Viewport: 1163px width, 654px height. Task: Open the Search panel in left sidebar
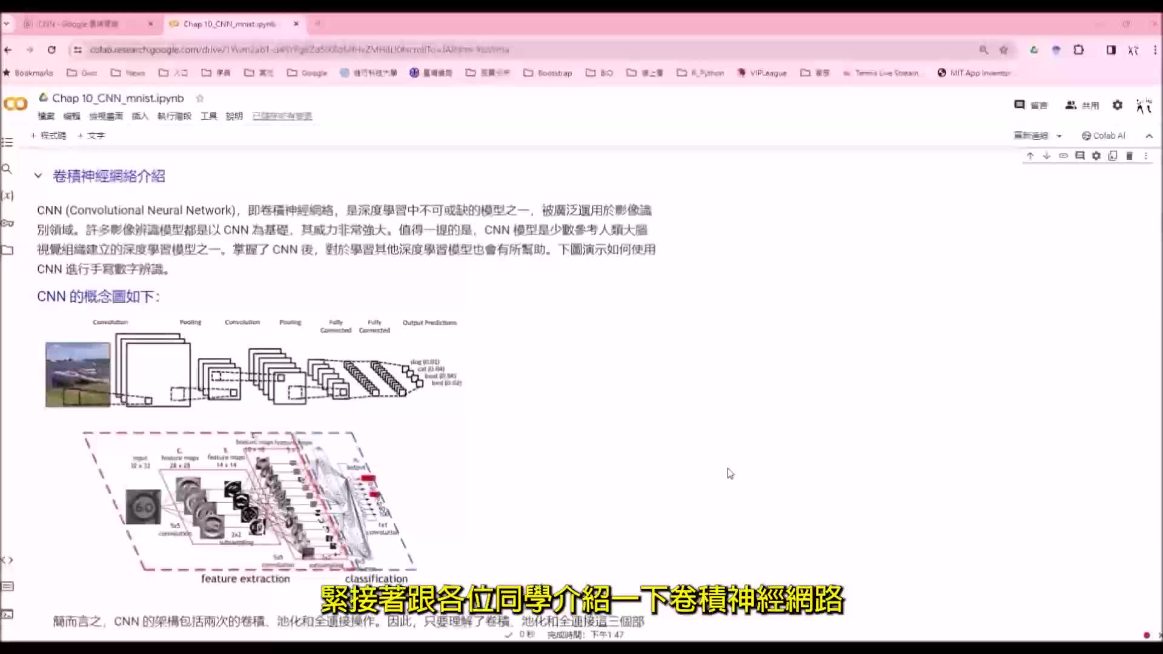7,168
